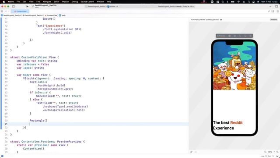This screenshot has width=280, height=158.
Task: Click the body breadcrumb in jump bar
Action: point(62,15)
